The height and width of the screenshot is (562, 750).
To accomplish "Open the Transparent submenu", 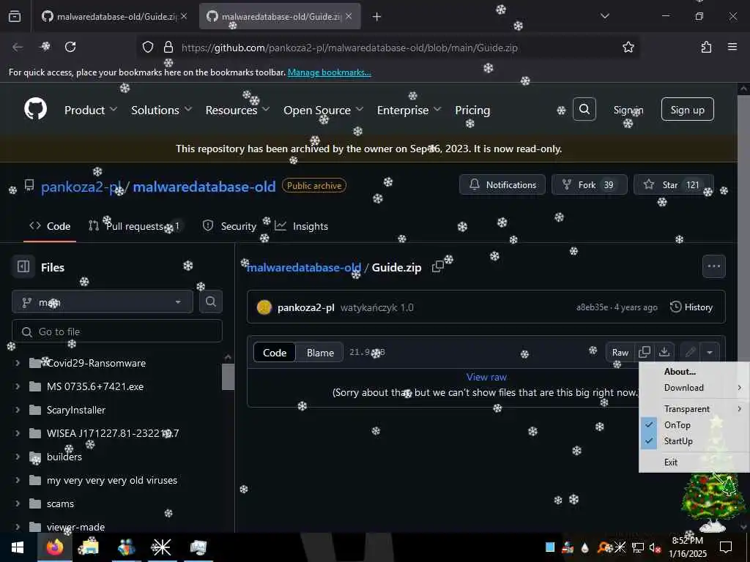I will tap(694, 408).
